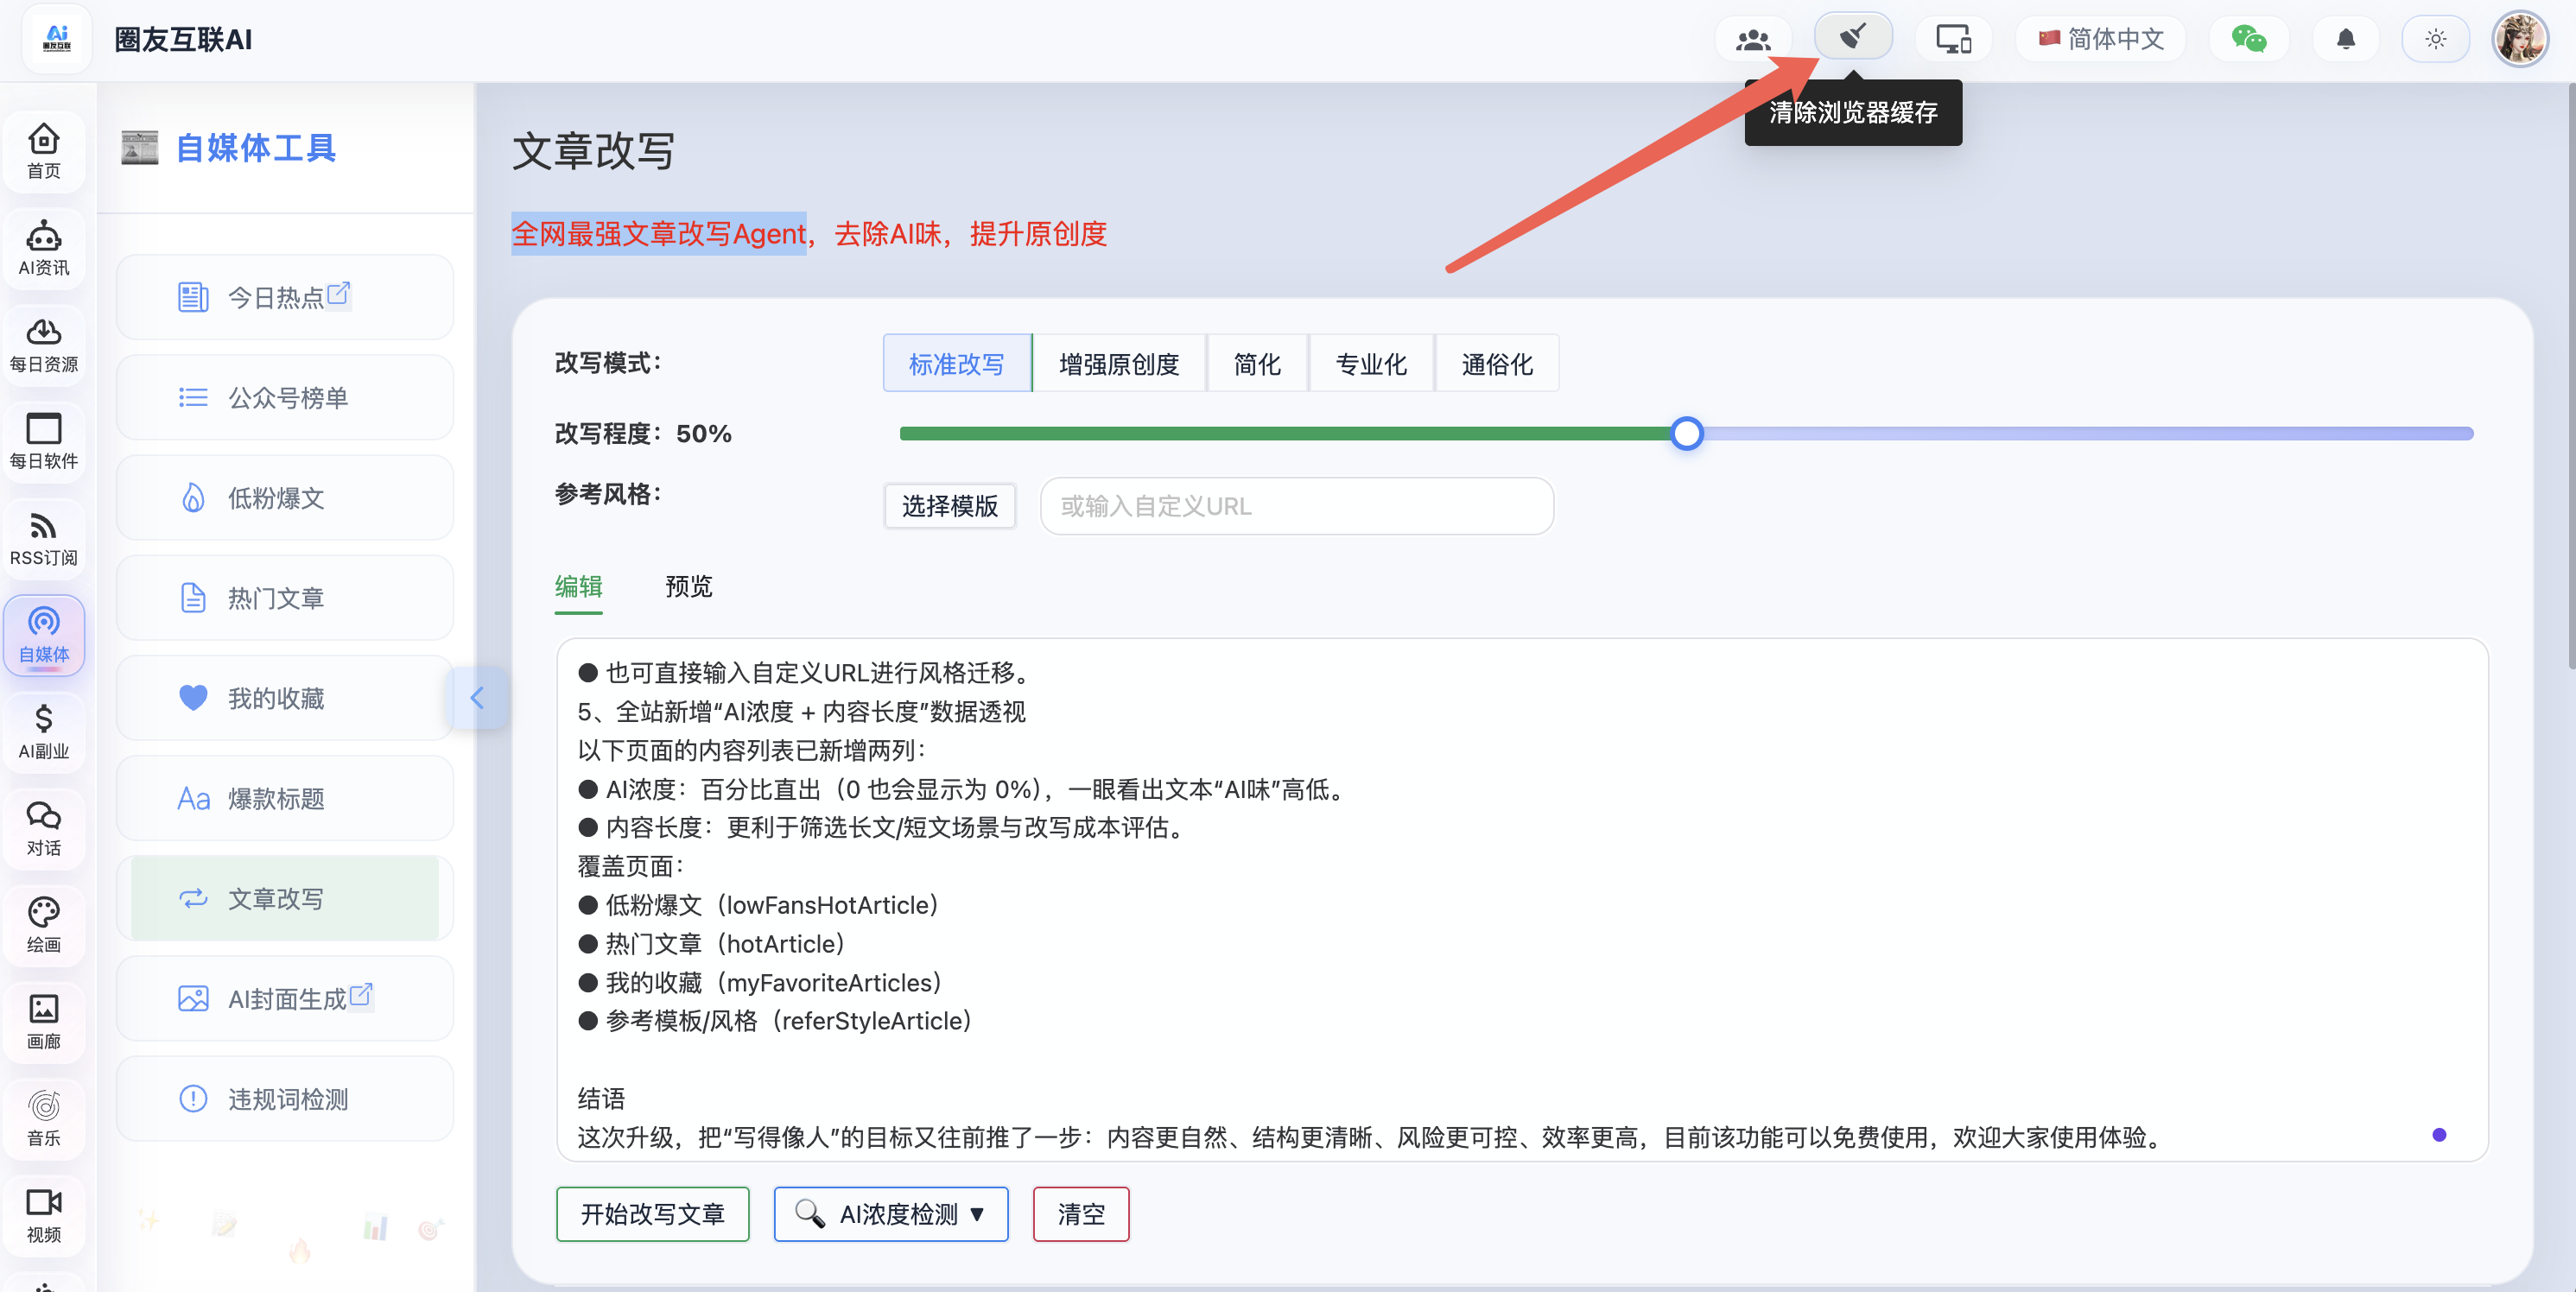Click the custom URL input field
2576x1292 pixels.
tap(1296, 506)
